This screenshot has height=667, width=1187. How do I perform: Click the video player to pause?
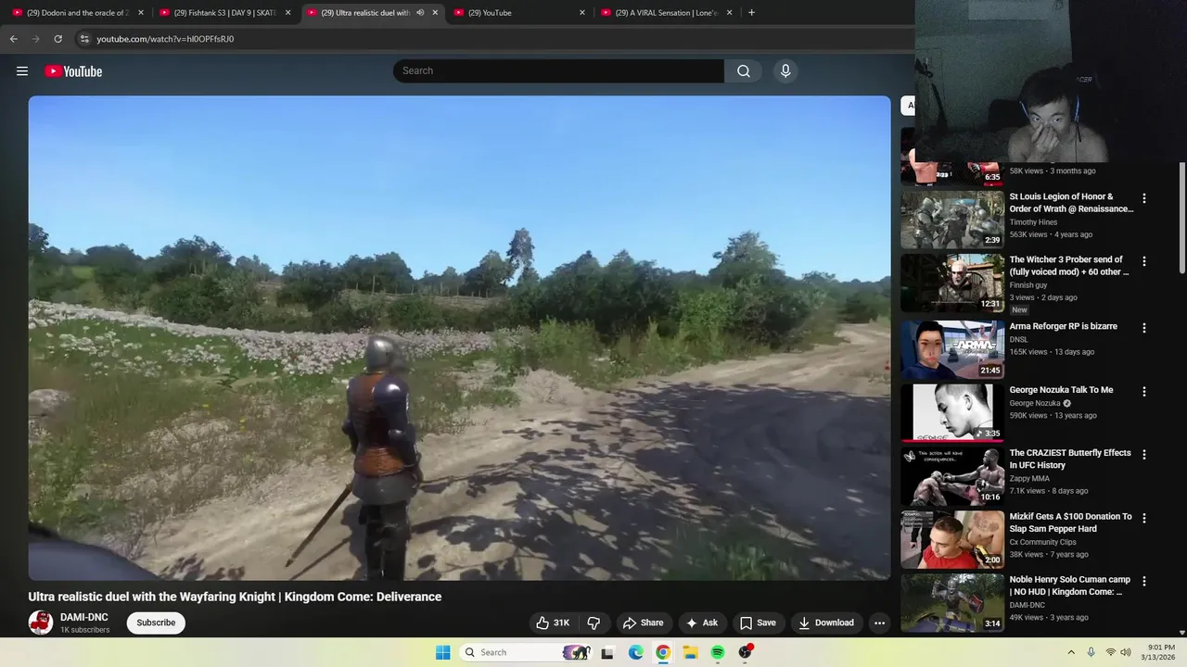click(x=459, y=338)
